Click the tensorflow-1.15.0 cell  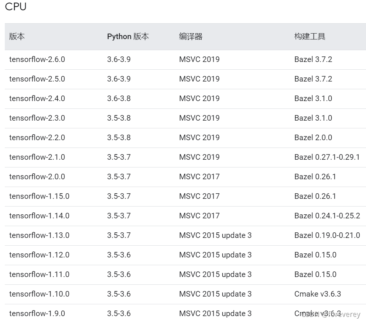[39, 197]
